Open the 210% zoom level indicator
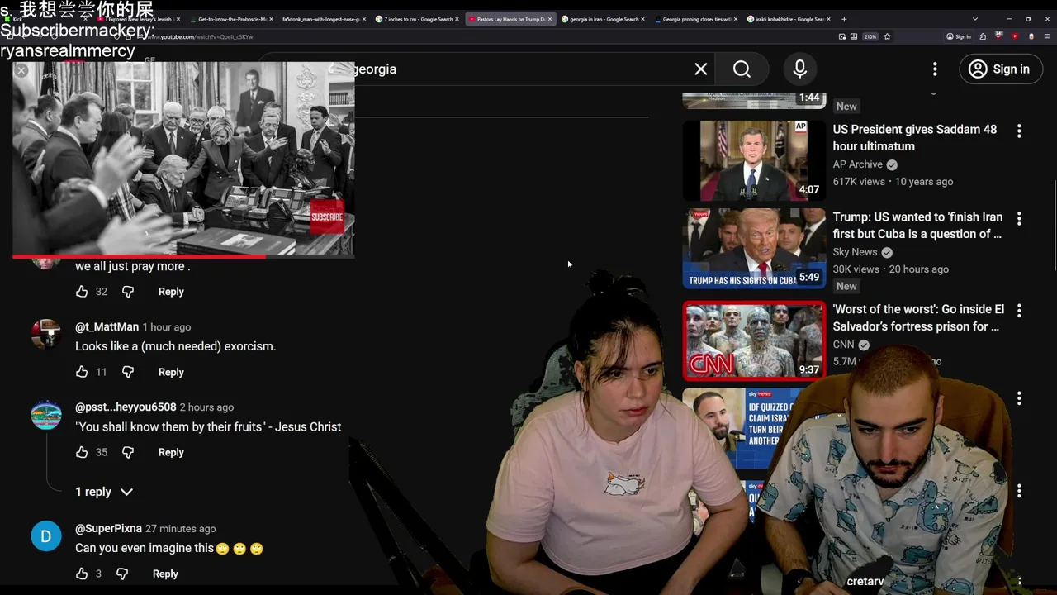This screenshot has height=595, width=1057. pos(870,36)
